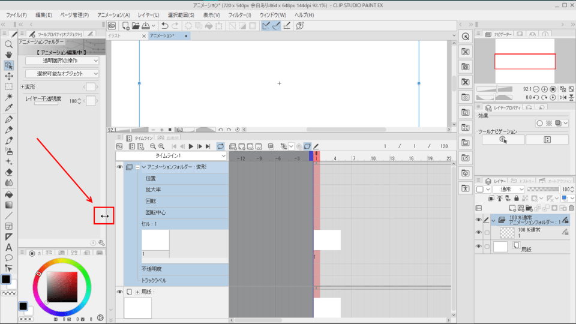The height and width of the screenshot is (324, 576).
Task: Click the timeline tool navigation button
Action: coord(547,140)
